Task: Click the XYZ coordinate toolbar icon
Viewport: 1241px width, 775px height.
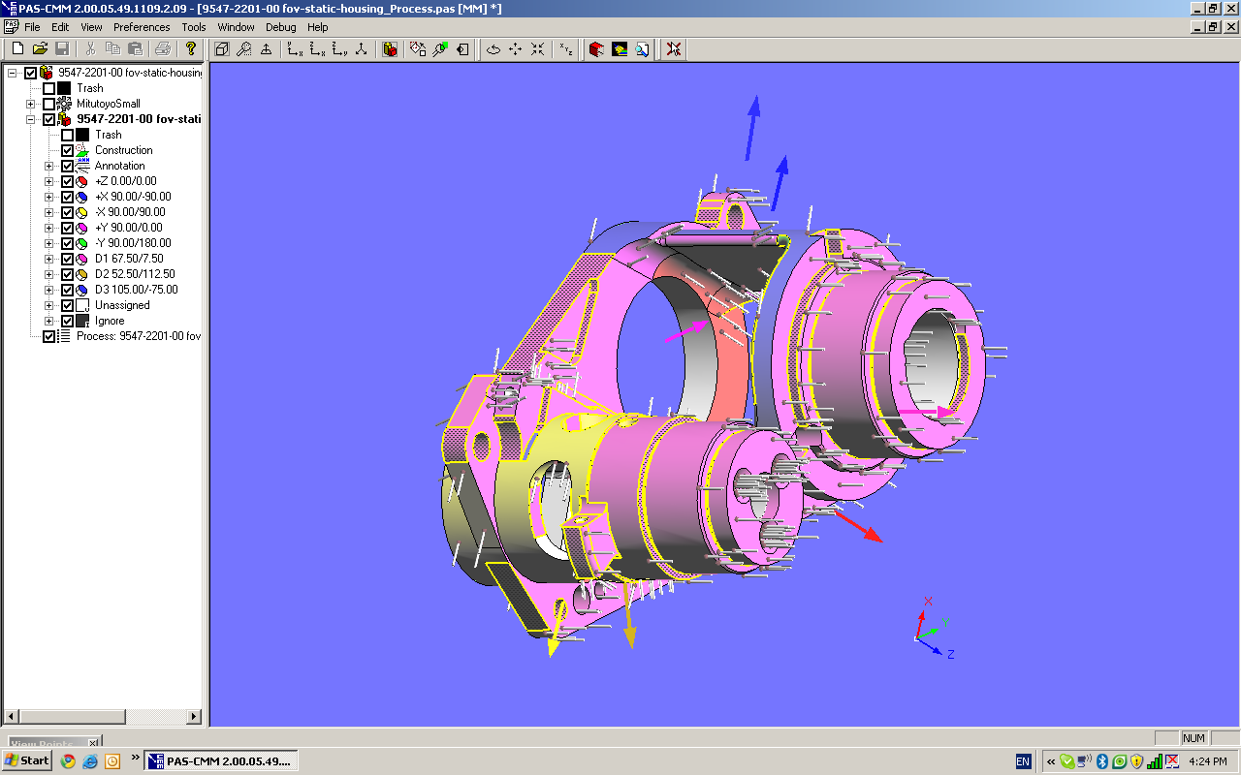Action: [566, 49]
